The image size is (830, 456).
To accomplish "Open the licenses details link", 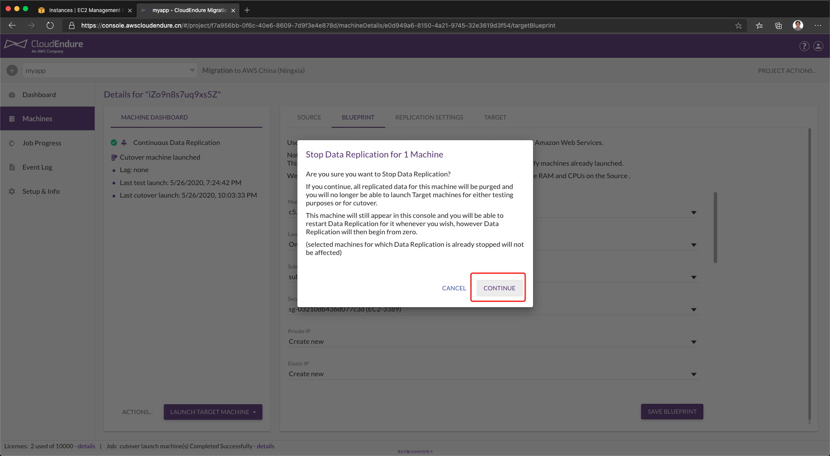I will point(86,446).
